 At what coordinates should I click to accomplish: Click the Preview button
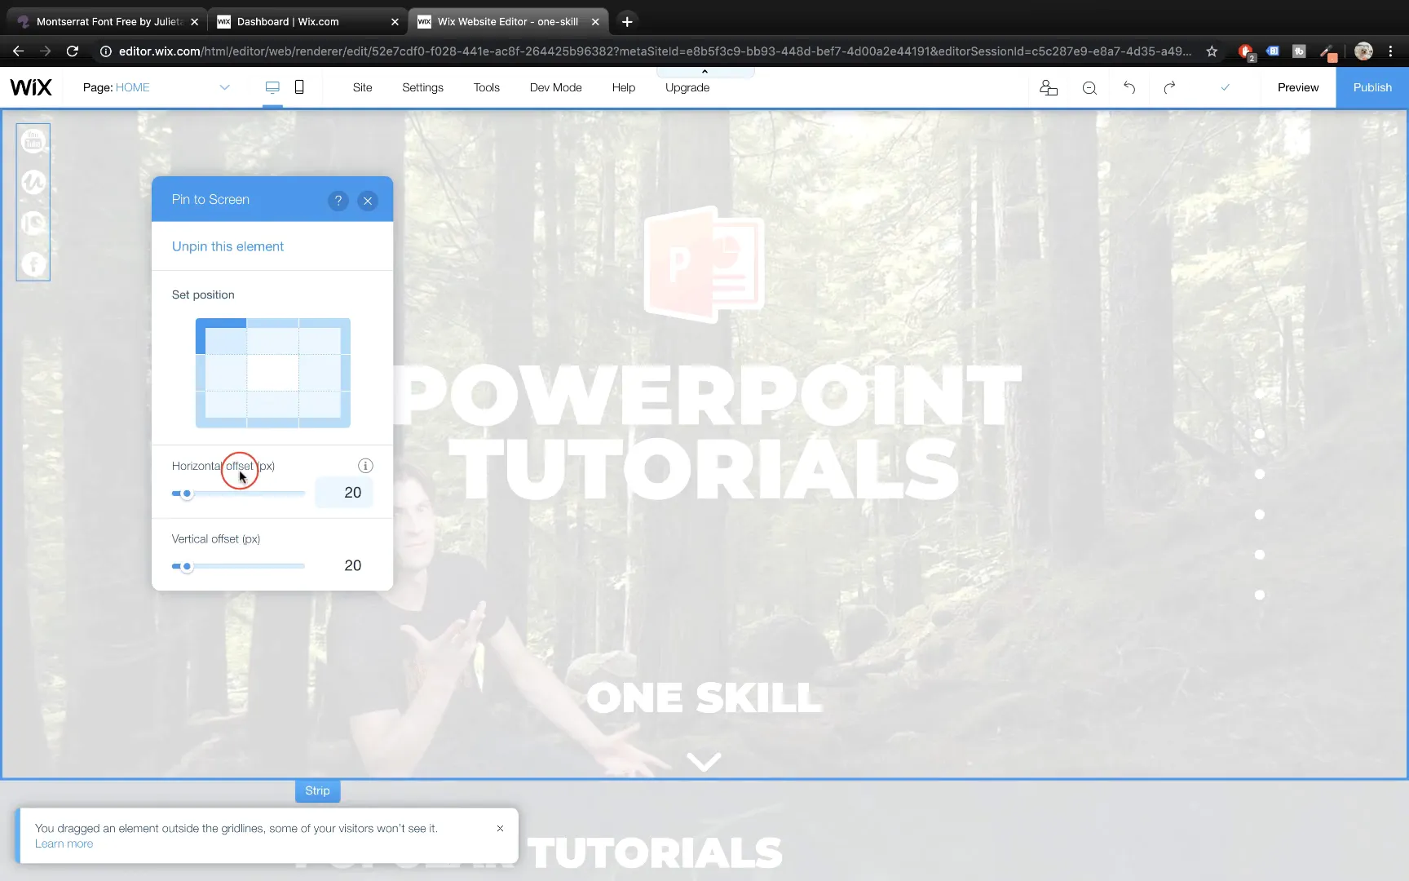pyautogui.click(x=1298, y=87)
